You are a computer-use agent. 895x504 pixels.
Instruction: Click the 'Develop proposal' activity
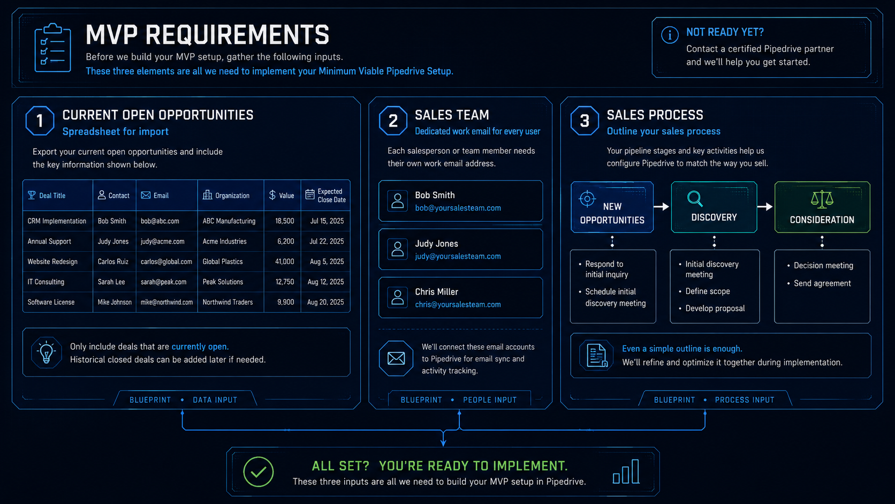(x=715, y=309)
